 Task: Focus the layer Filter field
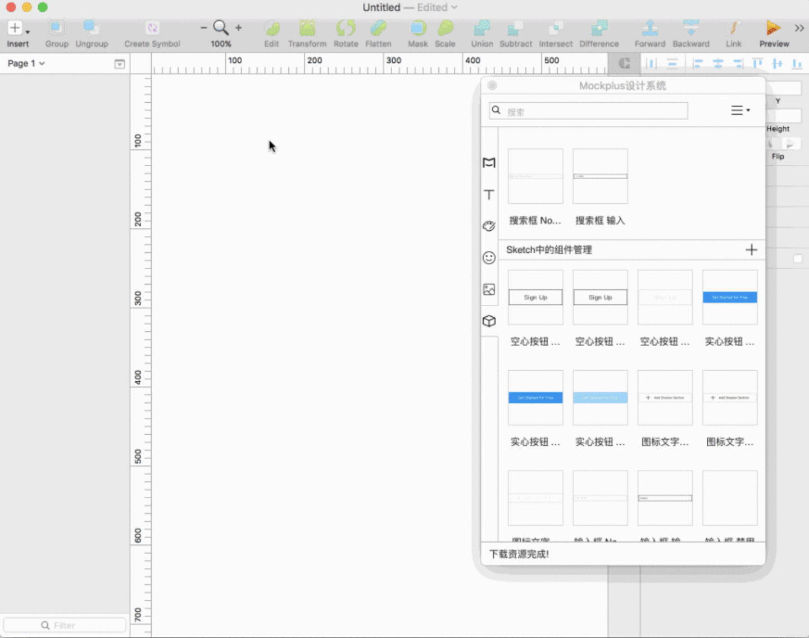tap(65, 625)
